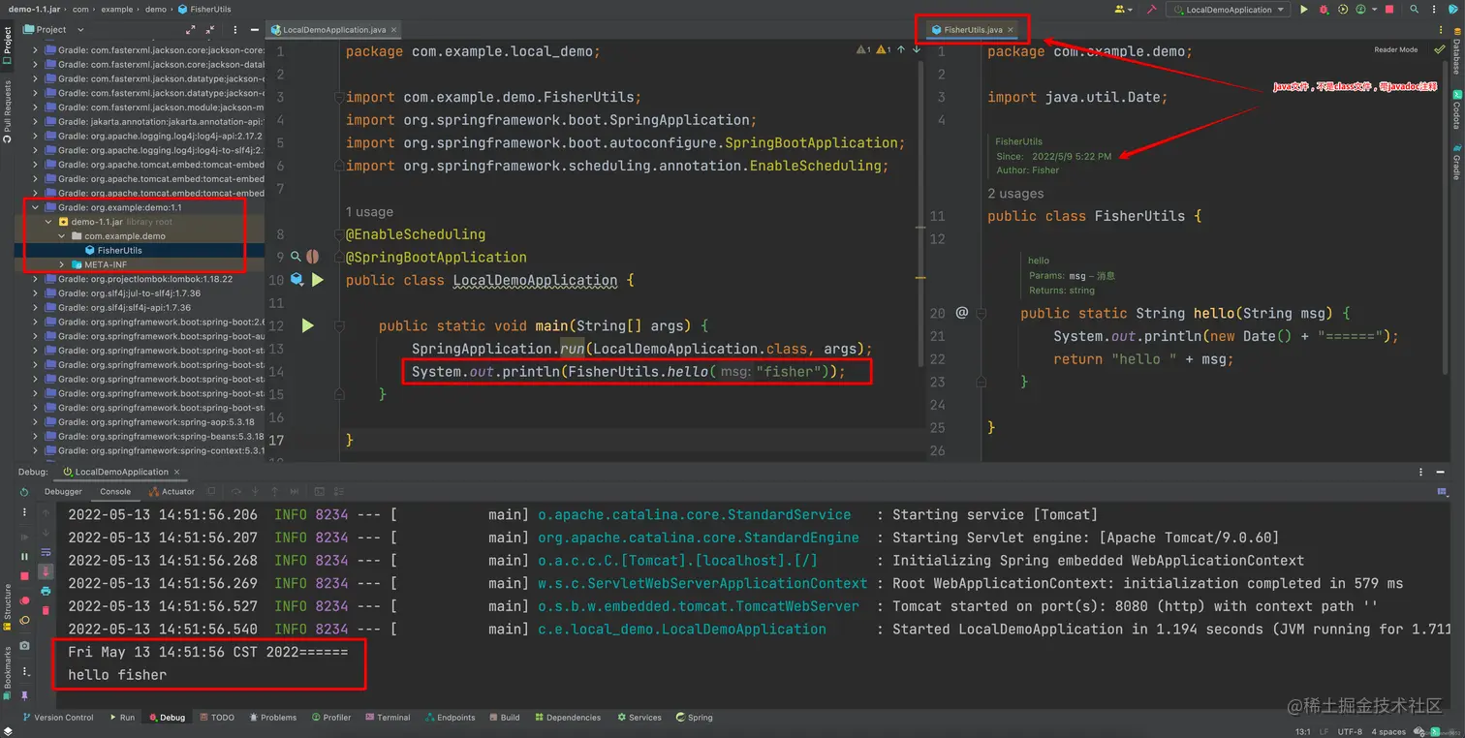Switch to FisherUtils.java editor tab
Screen dimensions: 1465x738
(972, 30)
